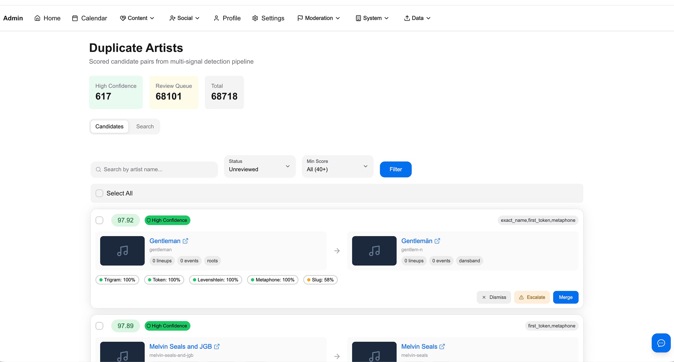This screenshot has height=362, width=674.
Task: Open Gentleman's external link icon
Action: tap(186, 241)
